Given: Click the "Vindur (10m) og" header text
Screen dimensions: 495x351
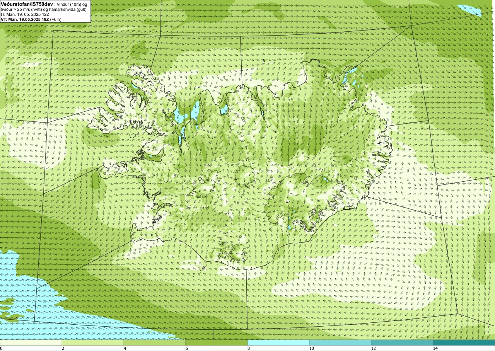Looking at the screenshot, I should point(72,3).
